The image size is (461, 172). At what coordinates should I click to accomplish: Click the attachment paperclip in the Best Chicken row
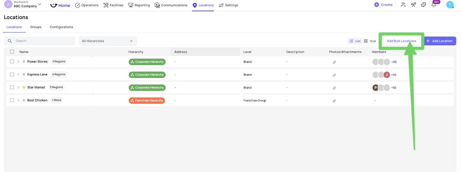coord(334,101)
